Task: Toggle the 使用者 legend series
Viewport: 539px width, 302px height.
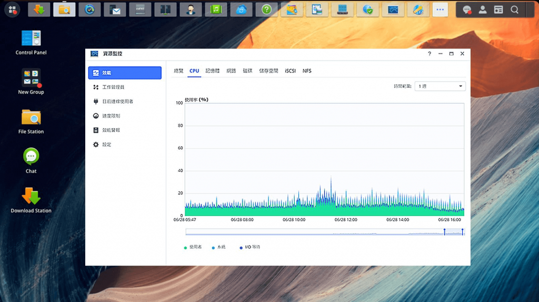Action: coord(193,247)
